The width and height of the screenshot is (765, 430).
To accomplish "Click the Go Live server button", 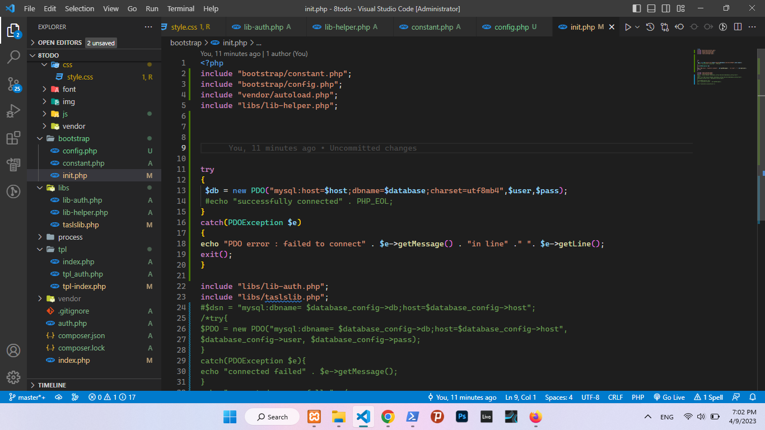I will (669, 397).
